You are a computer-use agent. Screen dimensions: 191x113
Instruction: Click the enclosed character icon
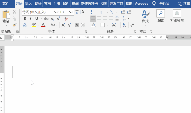[x=83, y=25]
